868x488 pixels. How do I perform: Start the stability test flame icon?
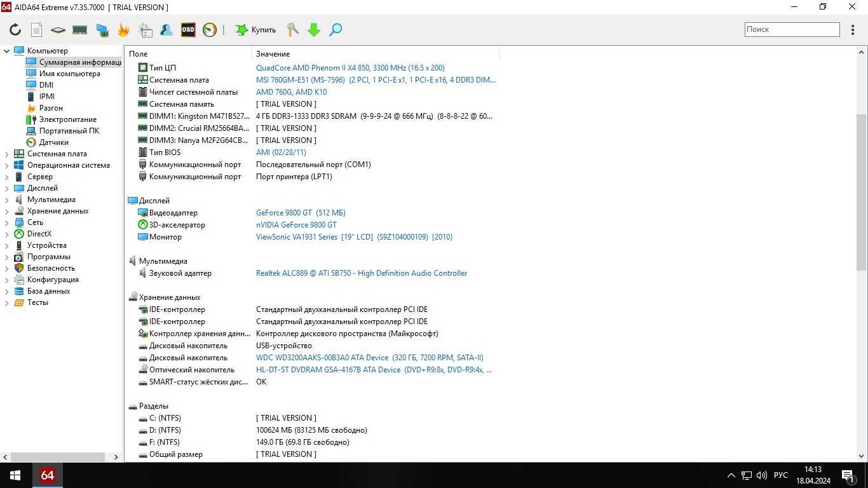123,30
